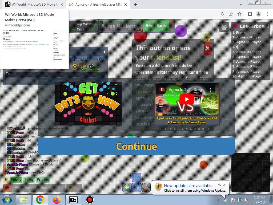Click the pink circle by Leaderboard title
The width and height of the screenshot is (273, 205).
pos(236,26)
